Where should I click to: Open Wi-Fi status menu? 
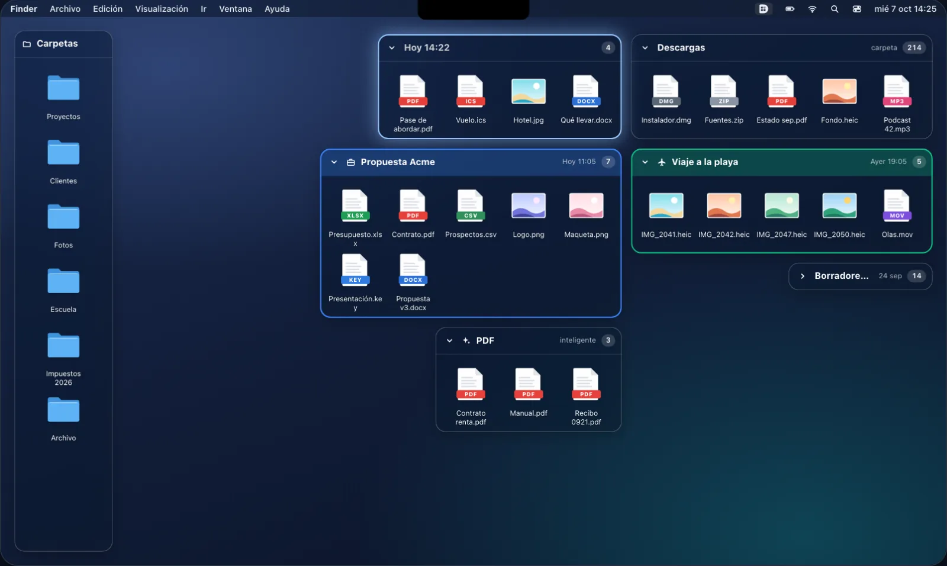click(x=812, y=9)
